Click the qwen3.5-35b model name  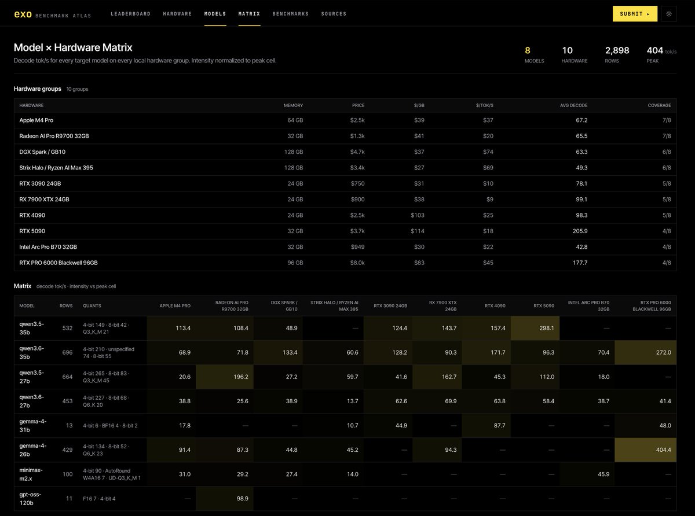pos(32,328)
